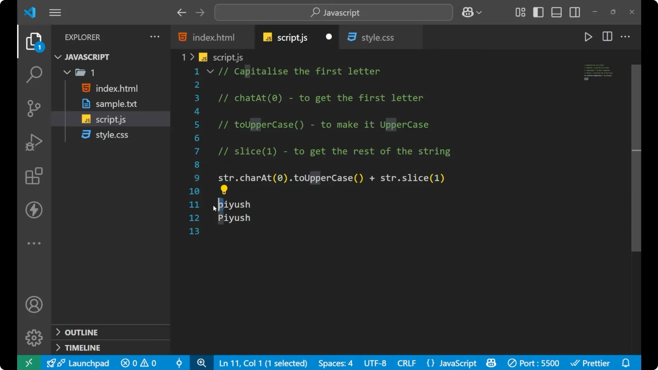Click the quick fix lightbulb on line 10
658x370 pixels.
tap(224, 189)
